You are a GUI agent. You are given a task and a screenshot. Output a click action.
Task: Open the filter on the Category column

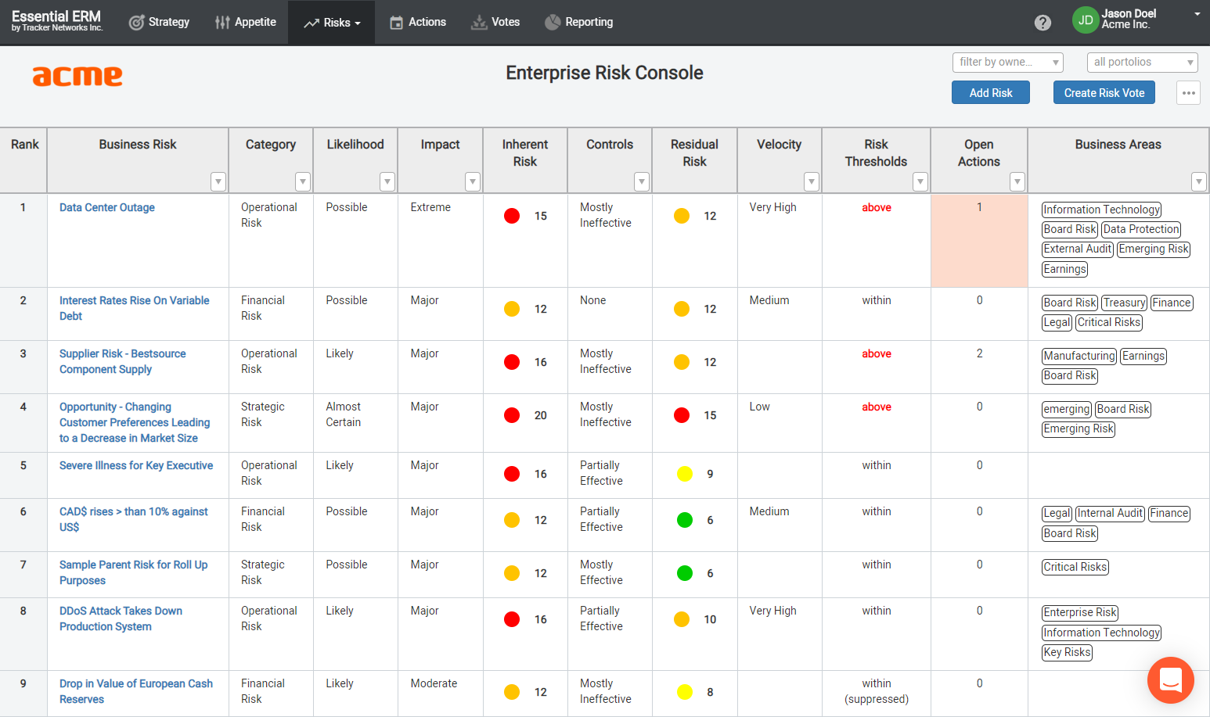pos(303,181)
